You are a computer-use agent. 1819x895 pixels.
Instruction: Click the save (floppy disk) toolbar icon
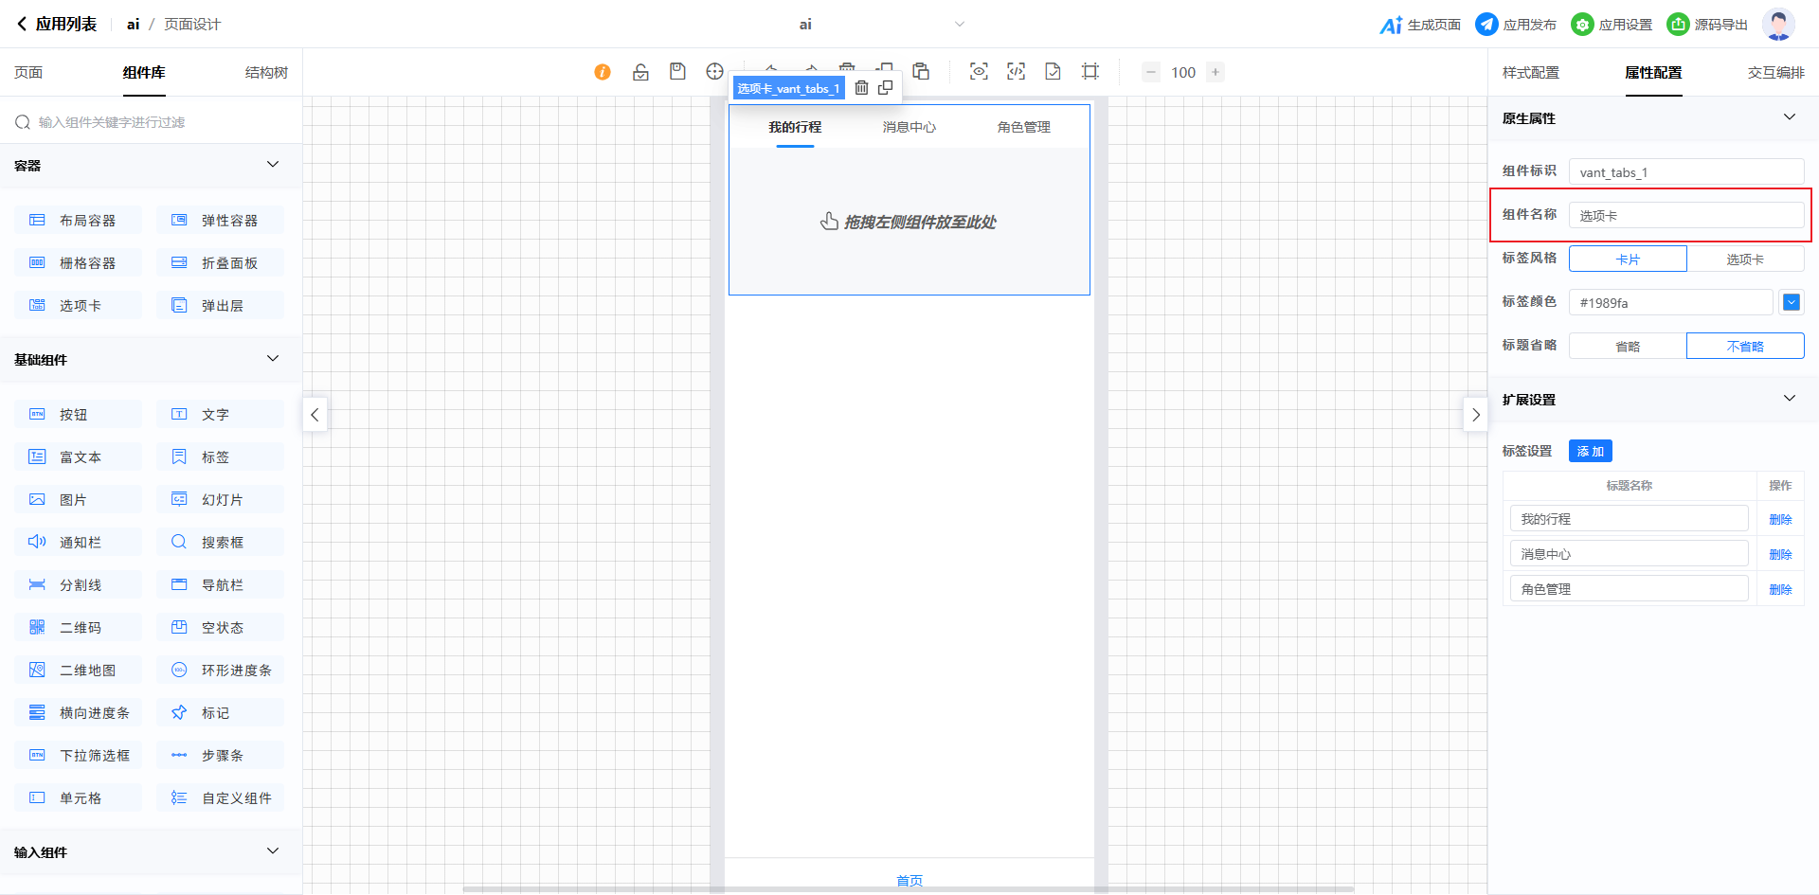pos(677,72)
